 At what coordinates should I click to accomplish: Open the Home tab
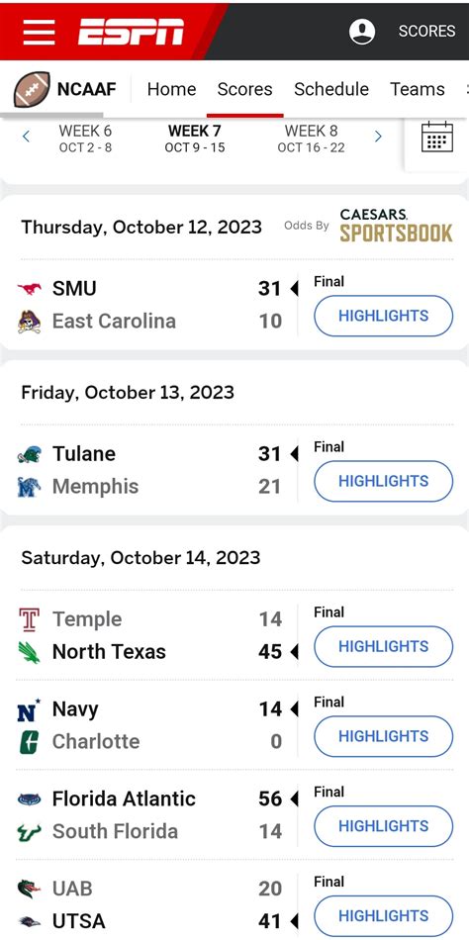171,89
